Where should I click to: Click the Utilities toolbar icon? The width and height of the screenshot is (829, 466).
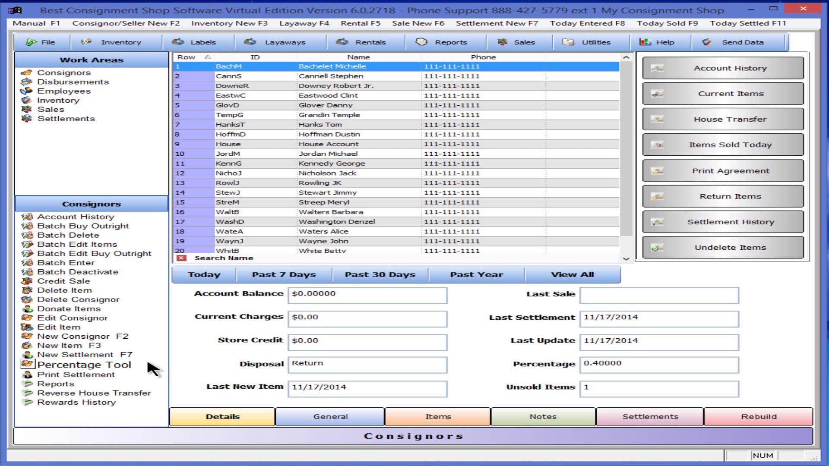coord(568,42)
